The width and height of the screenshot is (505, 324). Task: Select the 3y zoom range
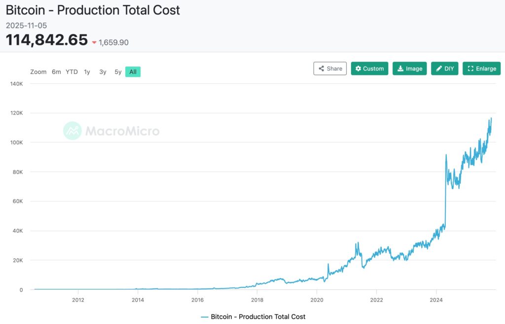(x=103, y=71)
